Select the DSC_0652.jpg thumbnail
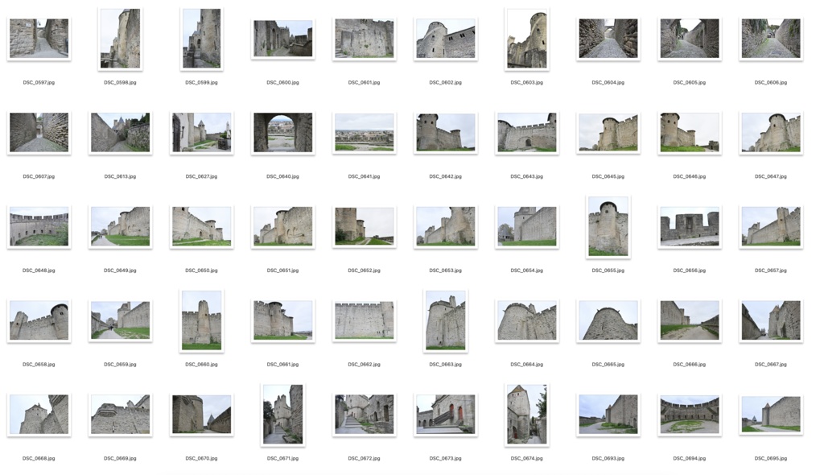The height and width of the screenshot is (475, 824). pos(365,227)
